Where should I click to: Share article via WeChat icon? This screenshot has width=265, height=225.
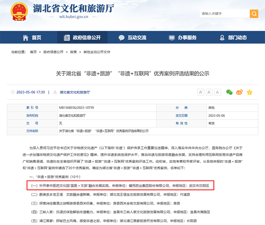[229, 92]
